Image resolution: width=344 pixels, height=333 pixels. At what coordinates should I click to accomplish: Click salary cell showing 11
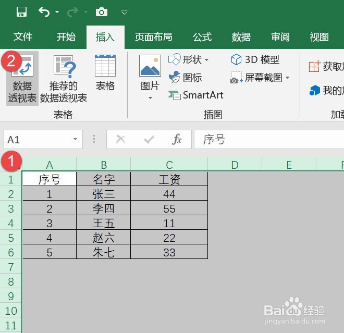point(169,223)
